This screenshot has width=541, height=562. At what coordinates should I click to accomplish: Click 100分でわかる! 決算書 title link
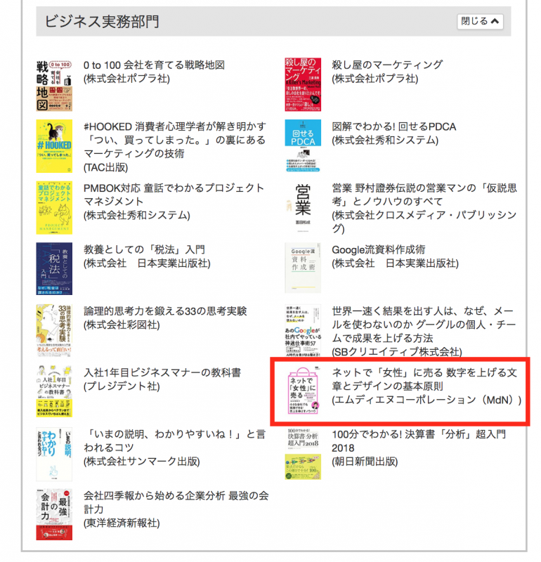coord(419,441)
